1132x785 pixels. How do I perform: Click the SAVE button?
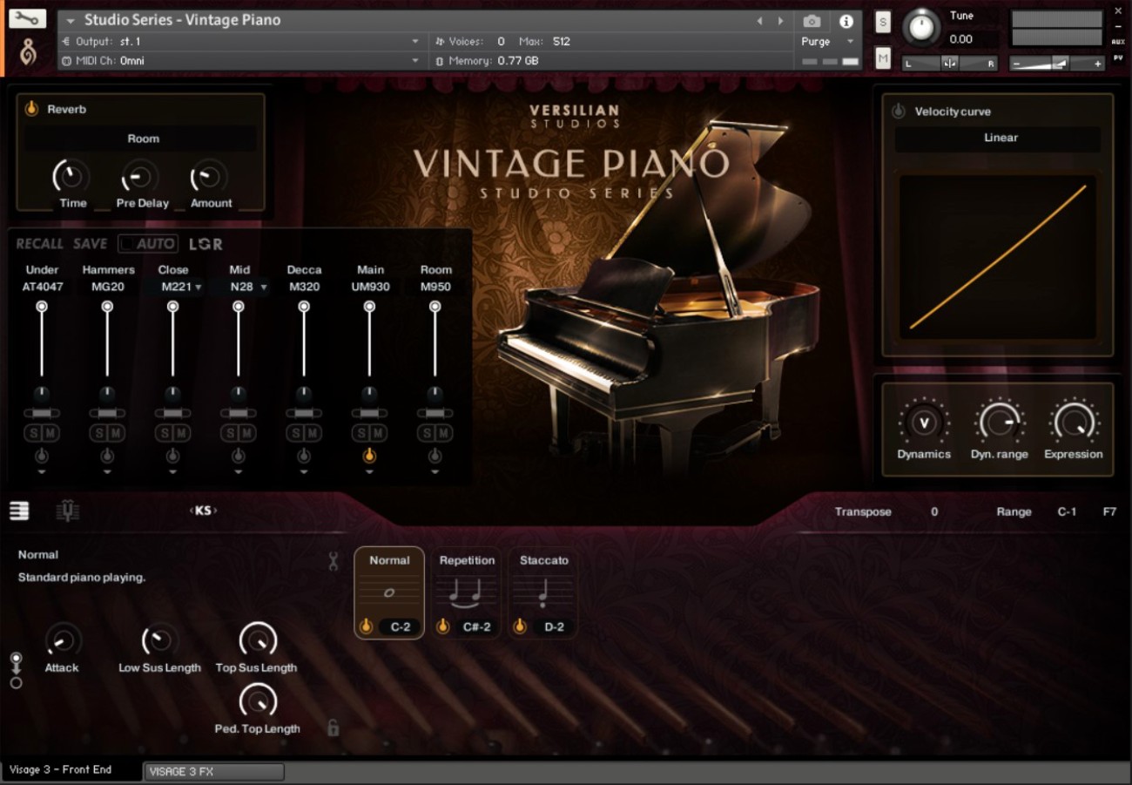90,244
